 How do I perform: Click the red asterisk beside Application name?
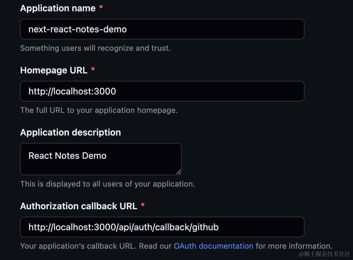point(101,8)
